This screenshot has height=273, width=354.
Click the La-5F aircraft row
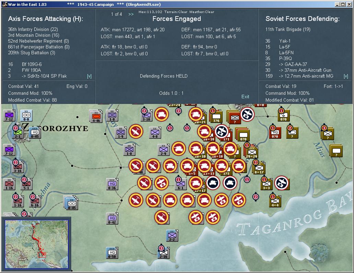coord(278,47)
